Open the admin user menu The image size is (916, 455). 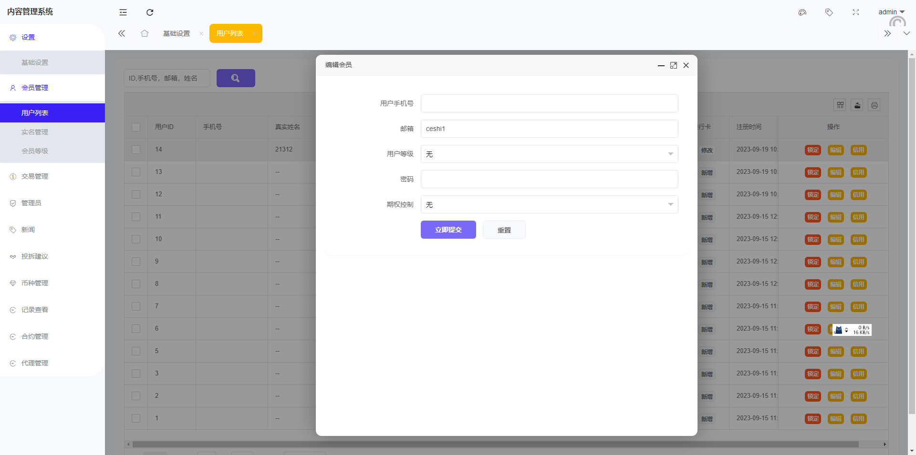point(891,12)
